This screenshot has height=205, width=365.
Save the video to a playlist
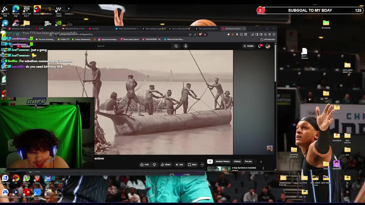pyautogui.click(x=192, y=165)
